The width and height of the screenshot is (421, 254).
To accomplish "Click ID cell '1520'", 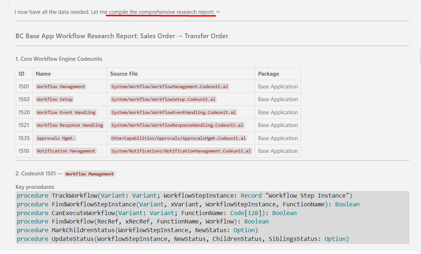I will tap(24, 112).
